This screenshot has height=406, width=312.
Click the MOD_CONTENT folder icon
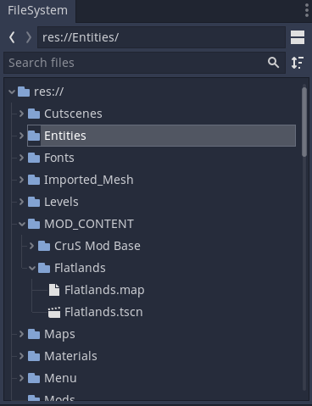[34, 224]
